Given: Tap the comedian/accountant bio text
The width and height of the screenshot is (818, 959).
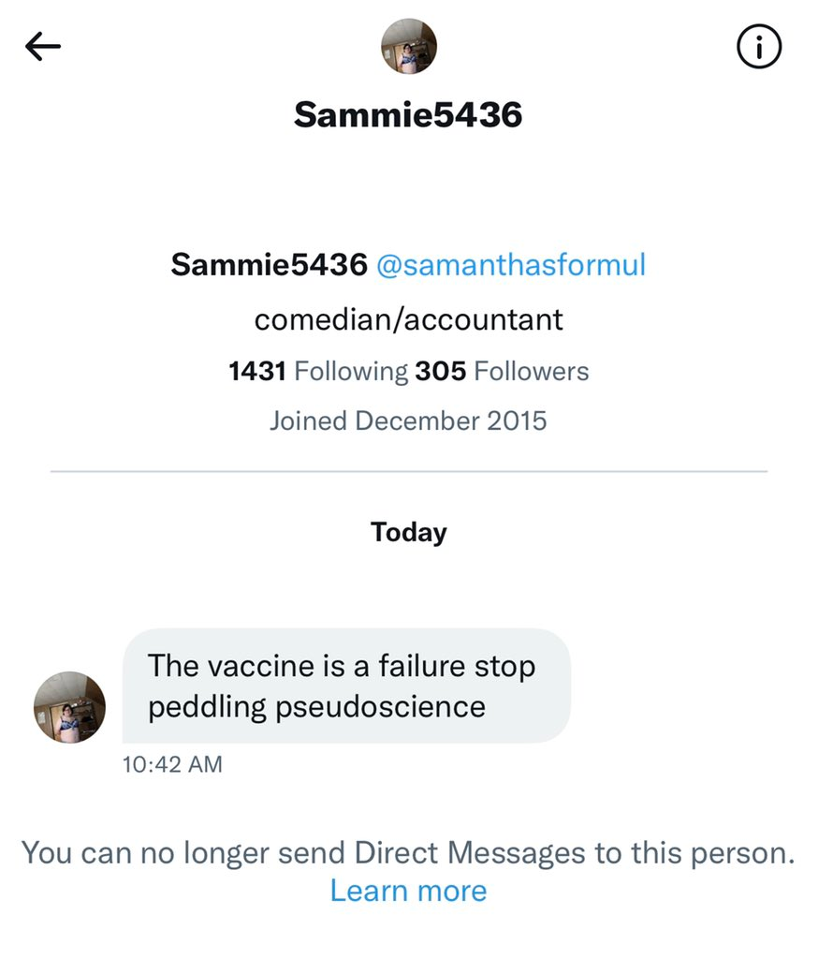Looking at the screenshot, I should pos(408,319).
